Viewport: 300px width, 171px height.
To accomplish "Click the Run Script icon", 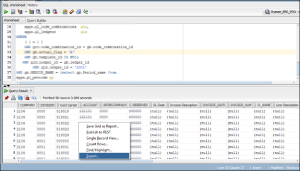I will pos(13,12).
